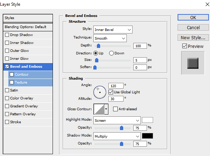Expand the Shadow Mode Multiply dropdown
This screenshot has width=210, height=156.
click(x=117, y=136)
